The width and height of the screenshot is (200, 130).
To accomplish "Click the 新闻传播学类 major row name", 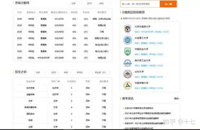I will pyautogui.click(x=30, y=107).
